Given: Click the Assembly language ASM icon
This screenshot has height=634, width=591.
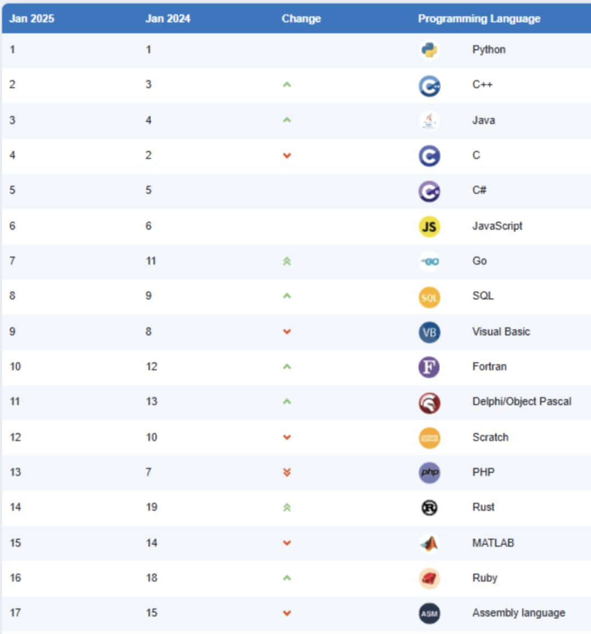Looking at the screenshot, I should (x=430, y=614).
